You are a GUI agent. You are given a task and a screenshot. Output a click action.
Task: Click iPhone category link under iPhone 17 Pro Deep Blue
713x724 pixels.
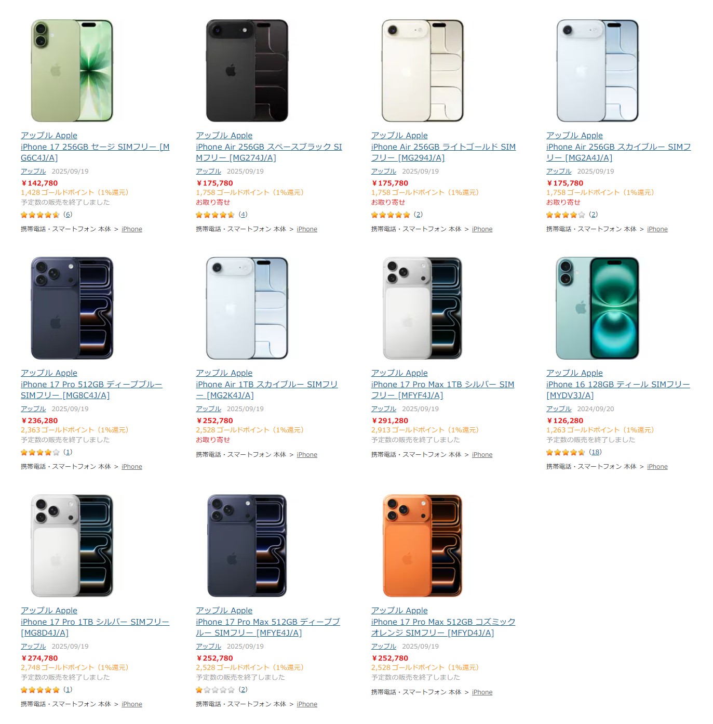click(132, 467)
